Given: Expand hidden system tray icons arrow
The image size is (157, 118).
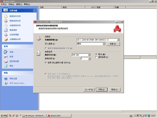Looking at the screenshot, I should point(135,116).
